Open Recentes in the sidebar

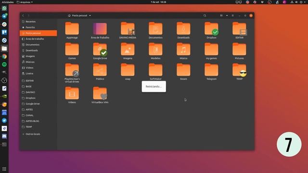pos(38,22)
